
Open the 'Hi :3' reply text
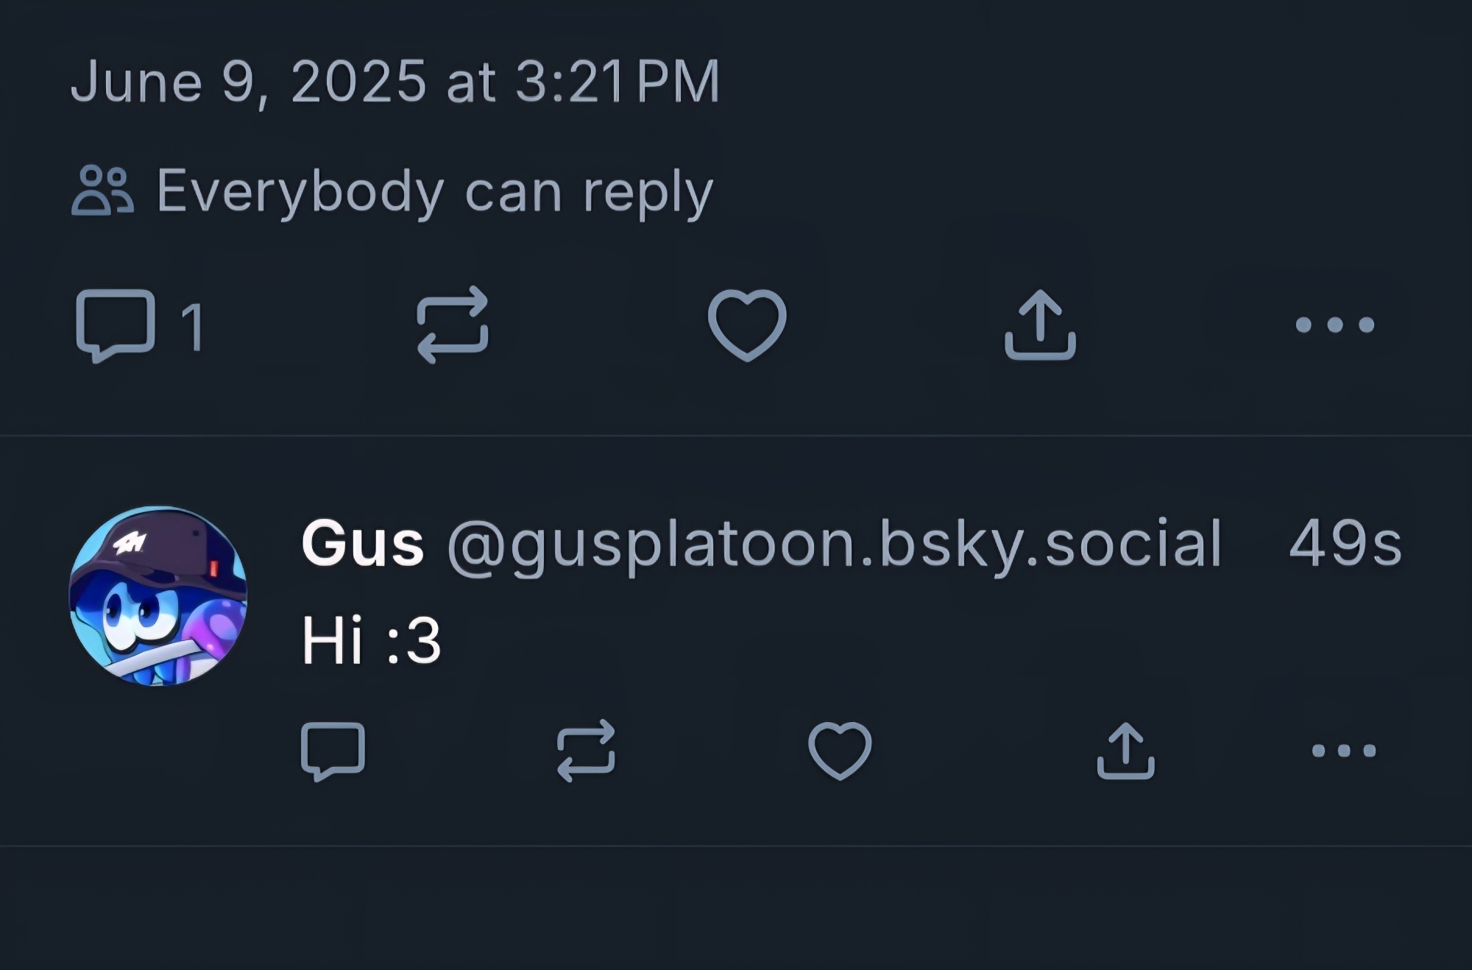[x=372, y=641]
